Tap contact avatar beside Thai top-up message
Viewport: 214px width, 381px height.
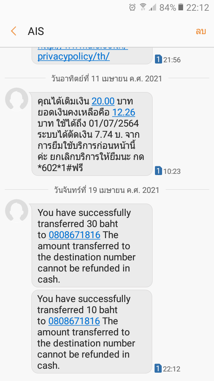17,99
